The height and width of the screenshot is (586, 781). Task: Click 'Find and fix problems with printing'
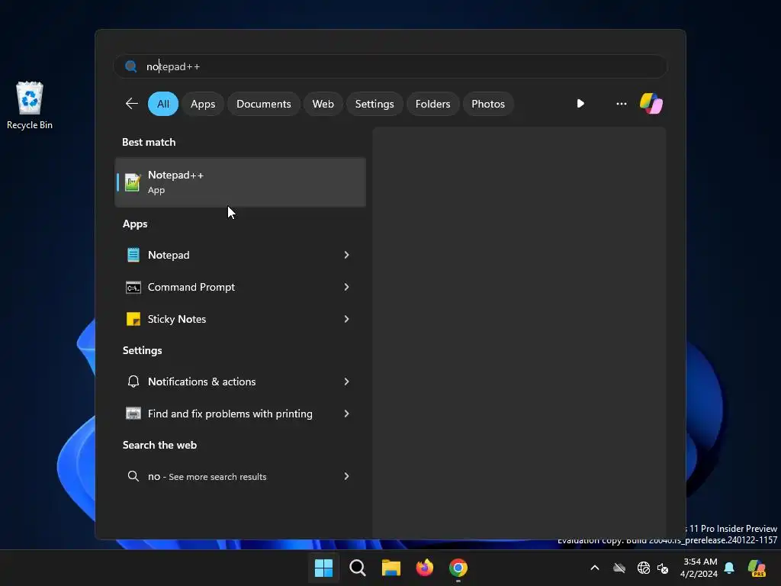click(230, 414)
